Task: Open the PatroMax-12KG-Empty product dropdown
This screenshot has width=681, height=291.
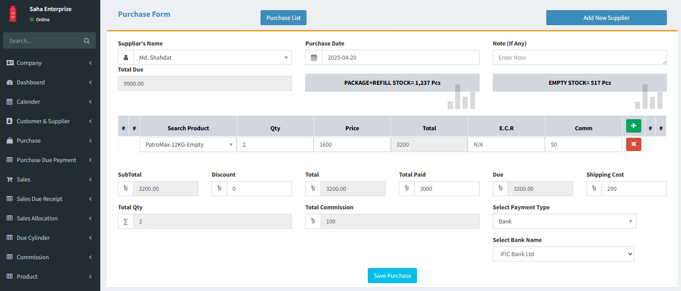Action: (x=188, y=144)
